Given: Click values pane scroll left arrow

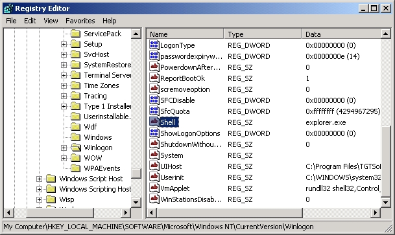Looking at the screenshot, I should point(151,212).
